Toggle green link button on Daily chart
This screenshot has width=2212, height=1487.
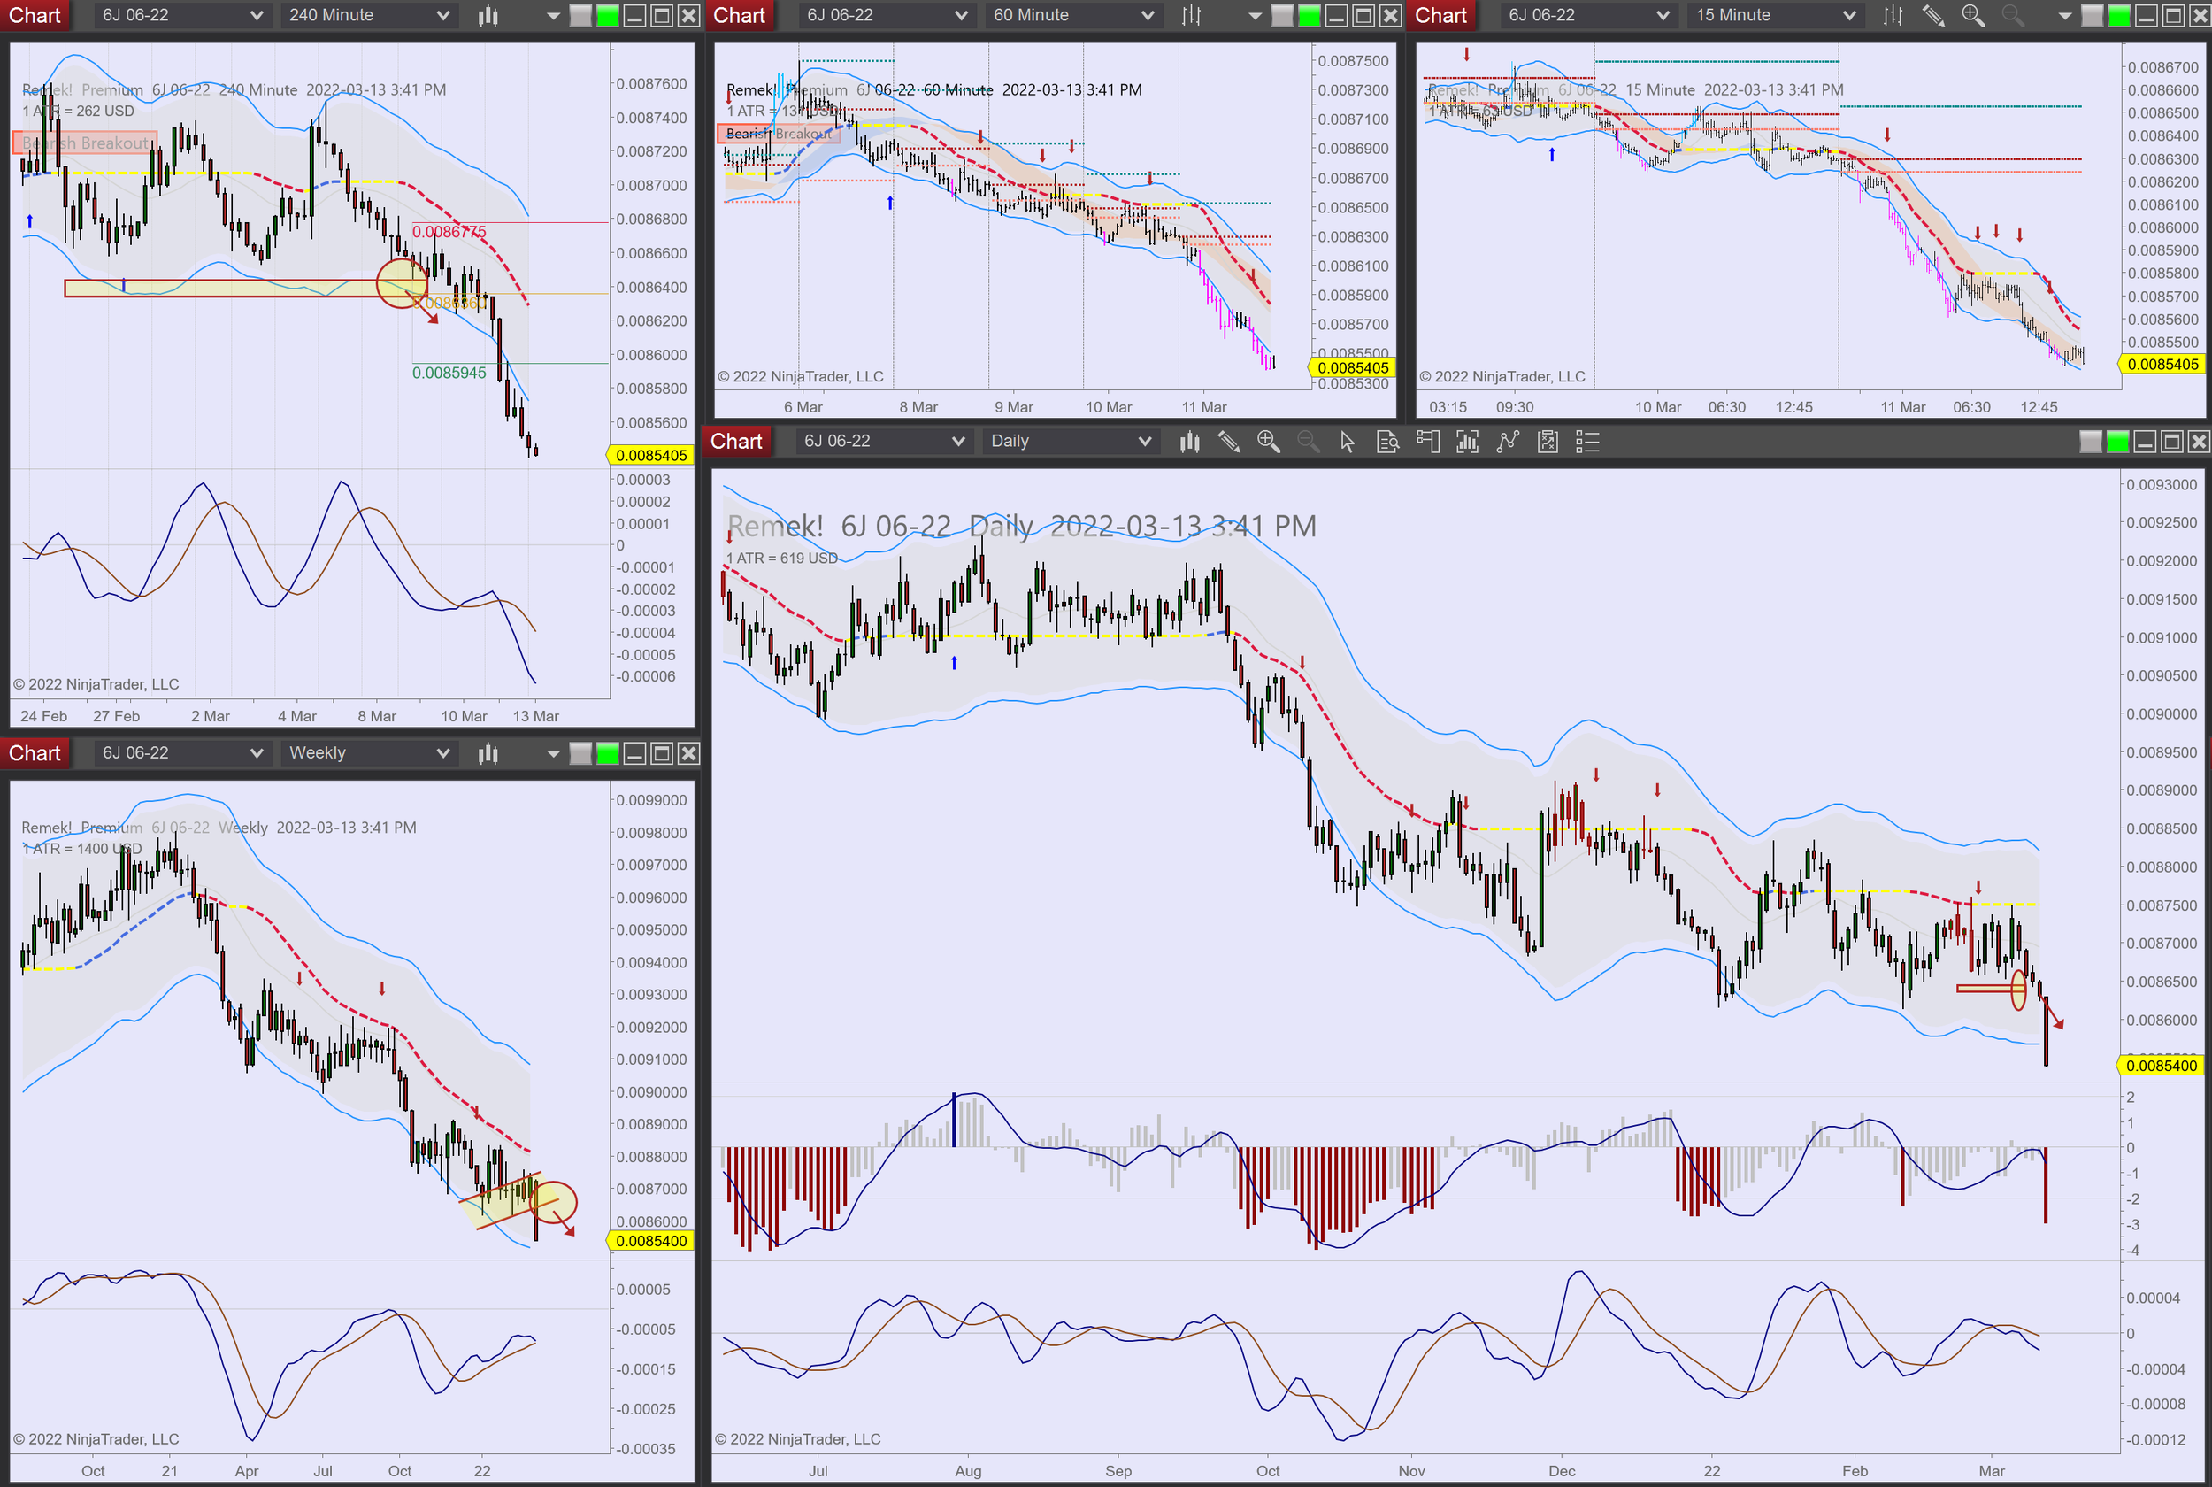click(2117, 441)
